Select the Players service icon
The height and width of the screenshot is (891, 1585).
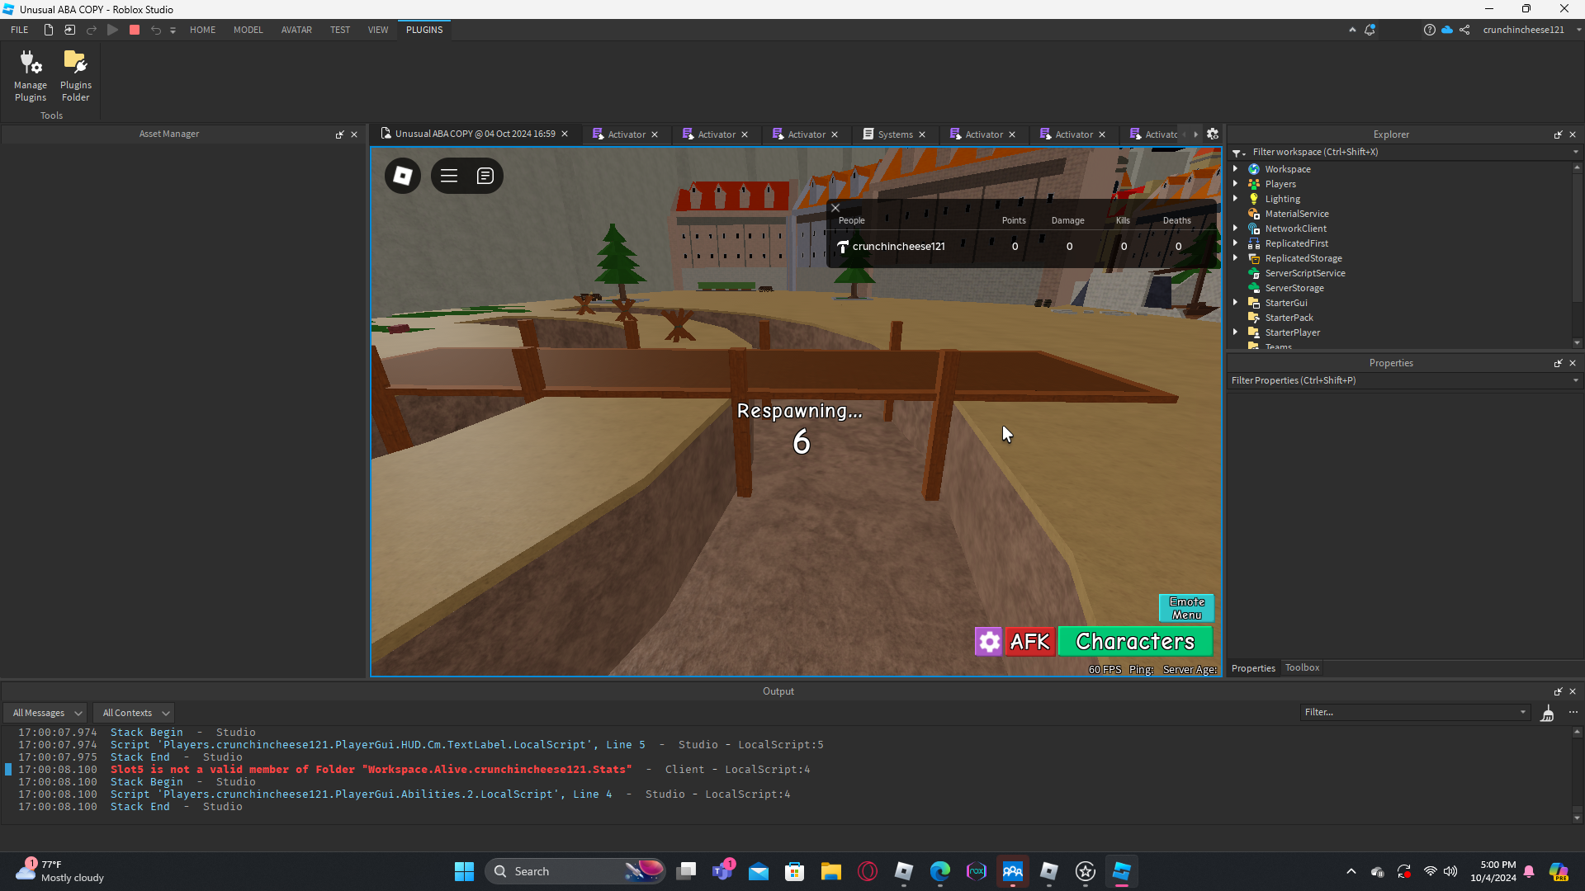[1254, 184]
